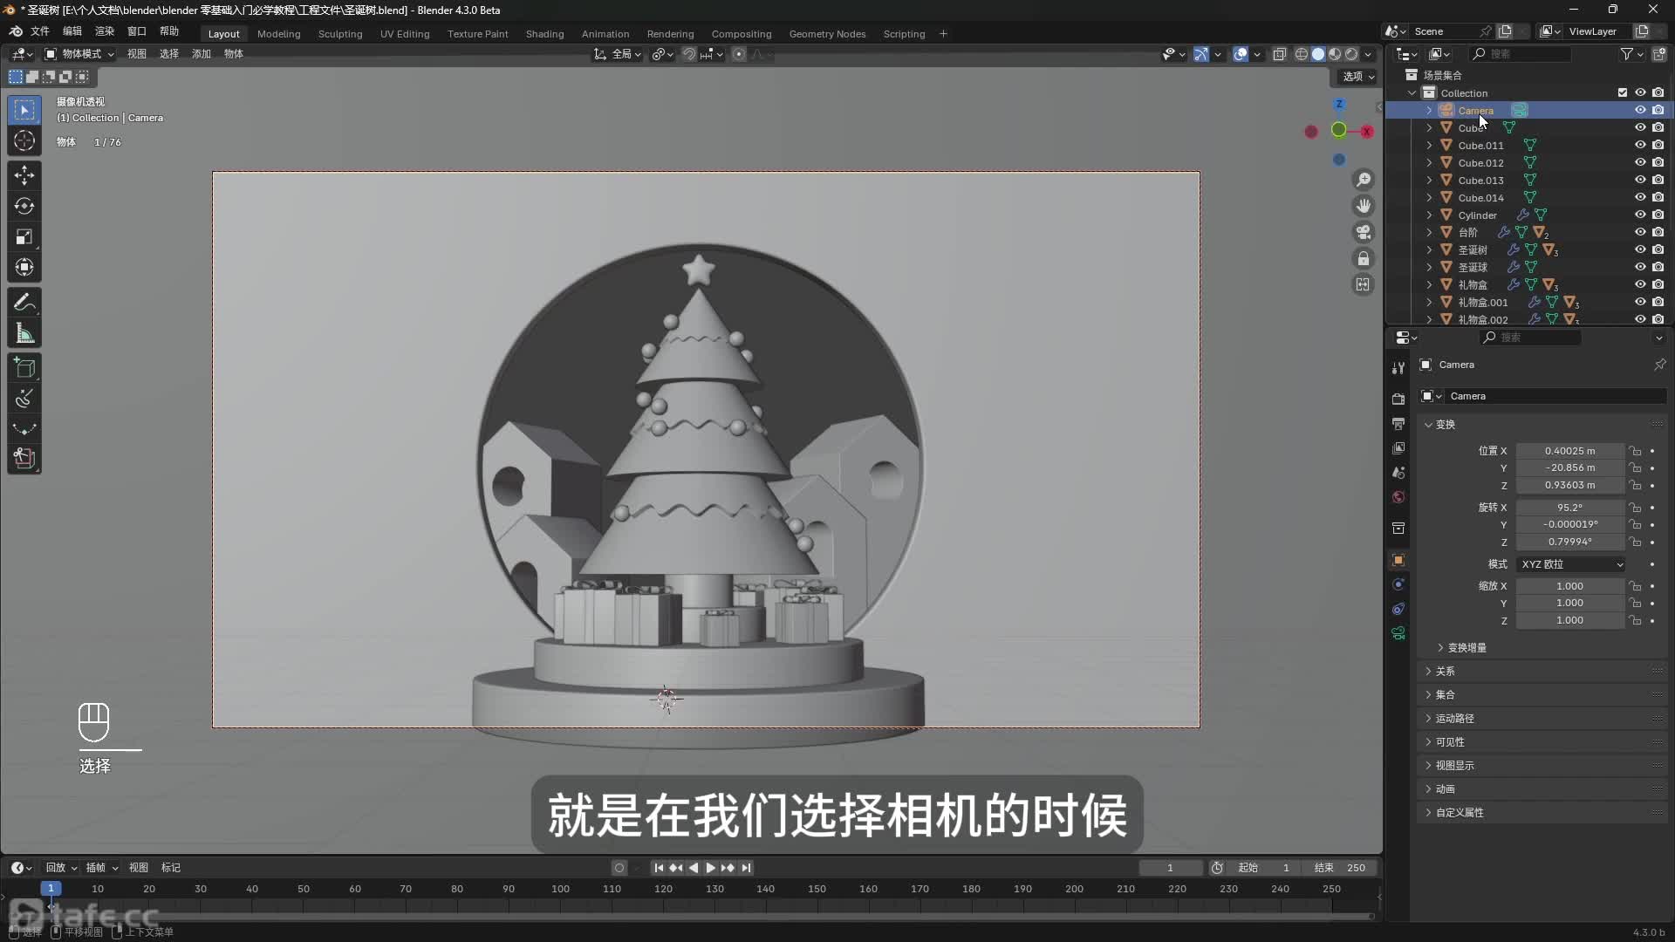The height and width of the screenshot is (942, 1675).
Task: Disable Cube.012 in renders camera icon
Action: (x=1658, y=162)
